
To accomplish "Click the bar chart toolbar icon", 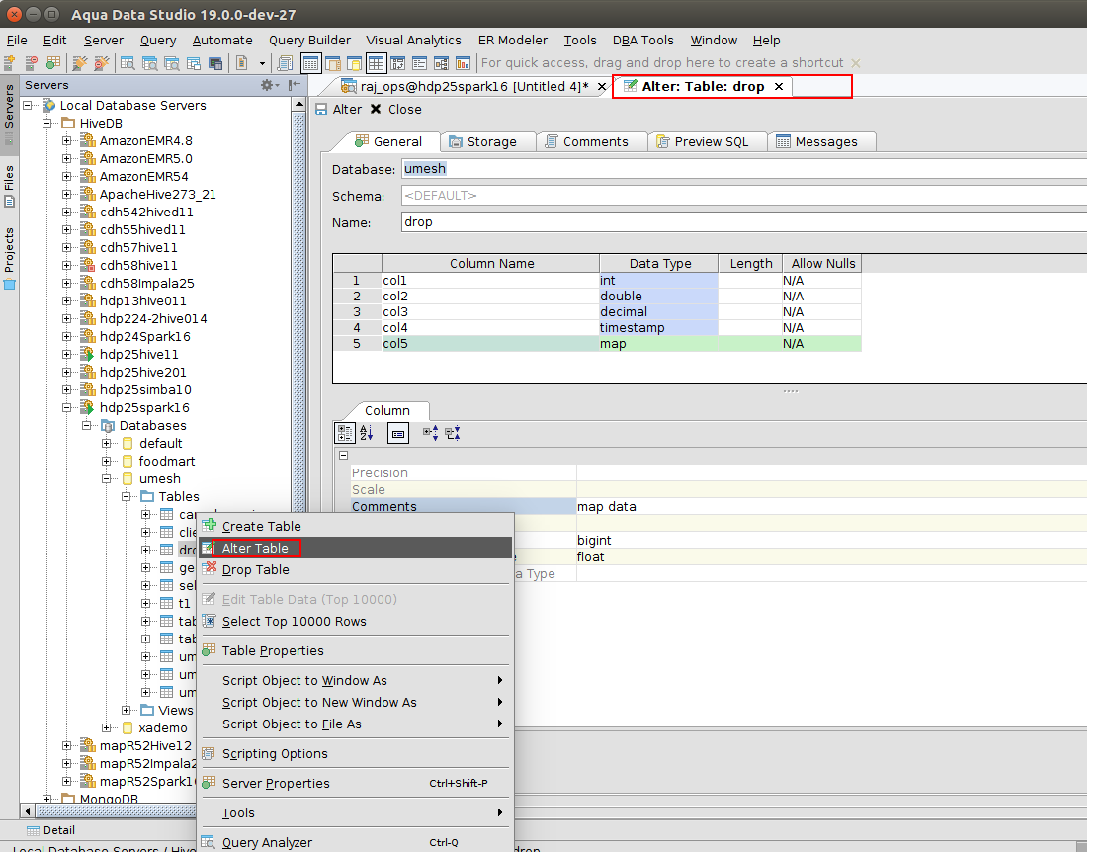I will point(464,63).
